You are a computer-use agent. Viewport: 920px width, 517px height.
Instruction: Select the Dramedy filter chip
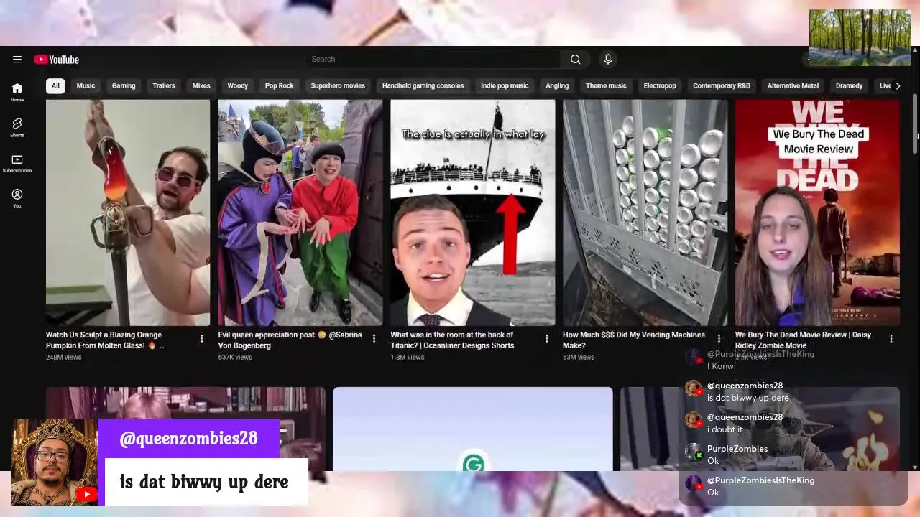(849, 85)
